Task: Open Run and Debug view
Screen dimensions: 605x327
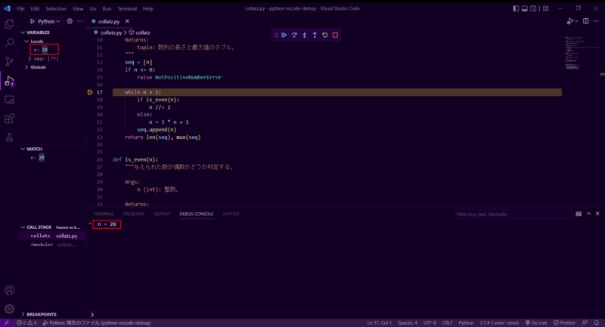Action: [x=9, y=81]
